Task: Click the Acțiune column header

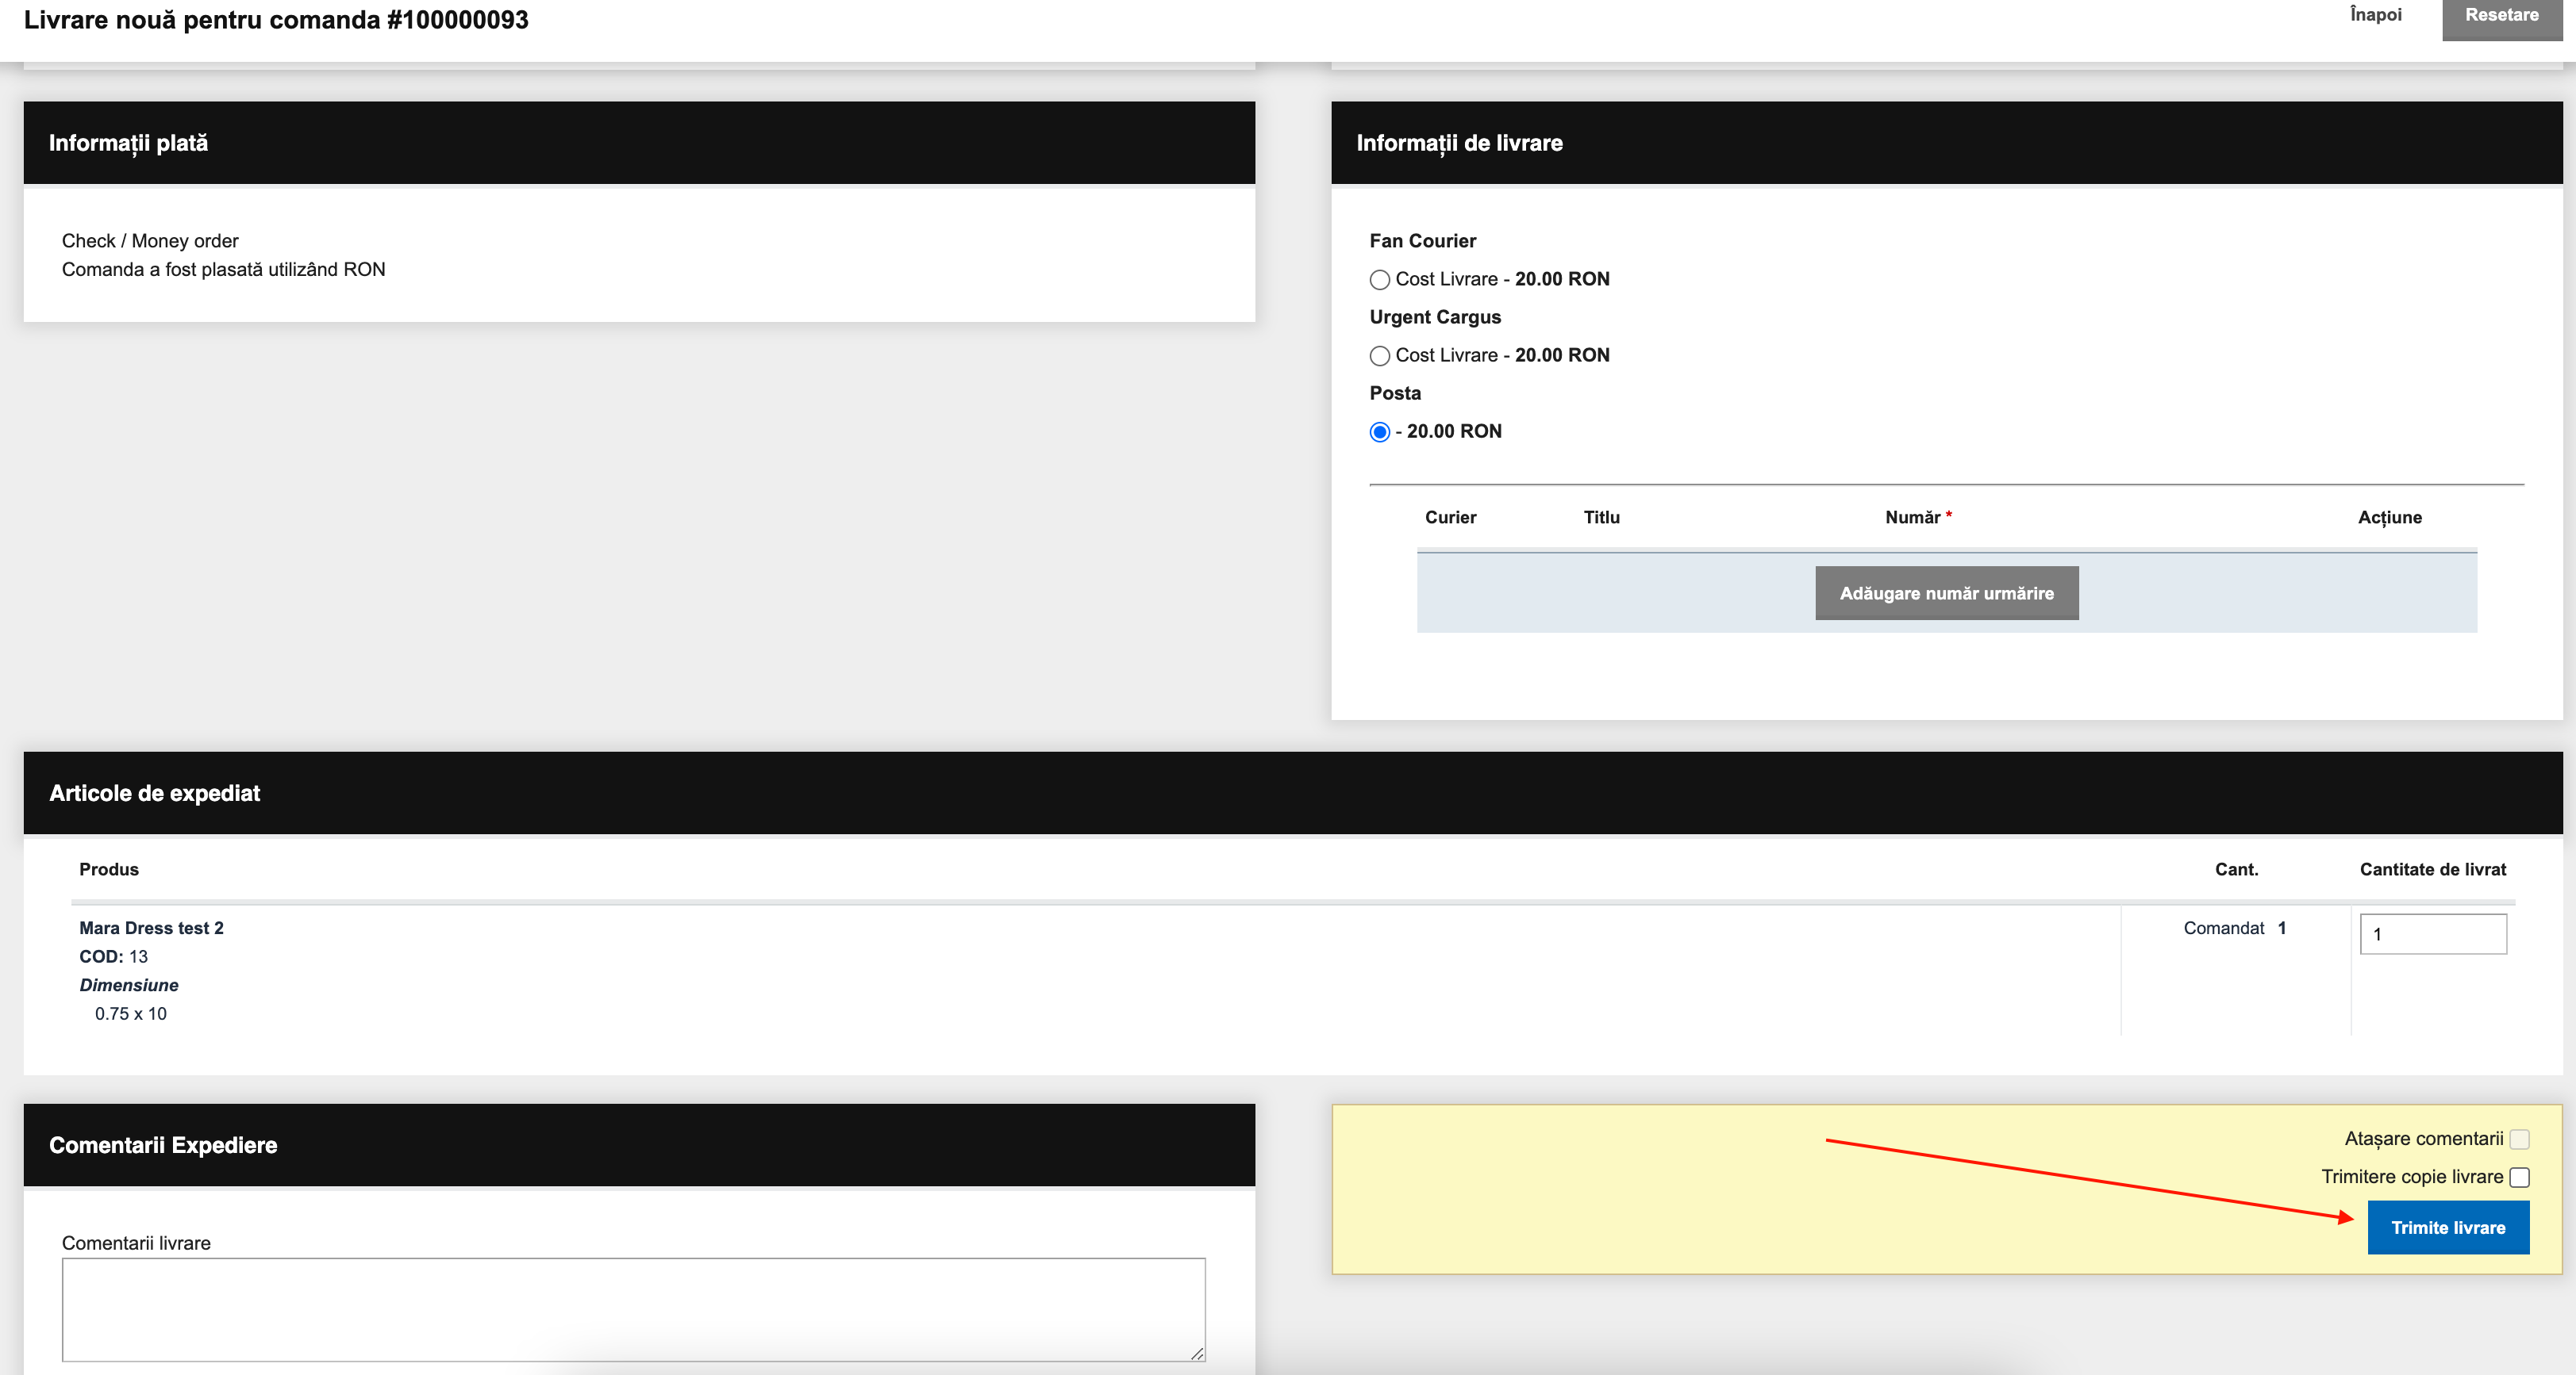Action: coord(2389,517)
